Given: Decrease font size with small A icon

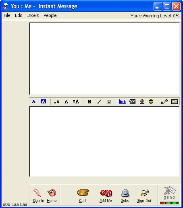Looking at the screenshot, I should 56,102.
